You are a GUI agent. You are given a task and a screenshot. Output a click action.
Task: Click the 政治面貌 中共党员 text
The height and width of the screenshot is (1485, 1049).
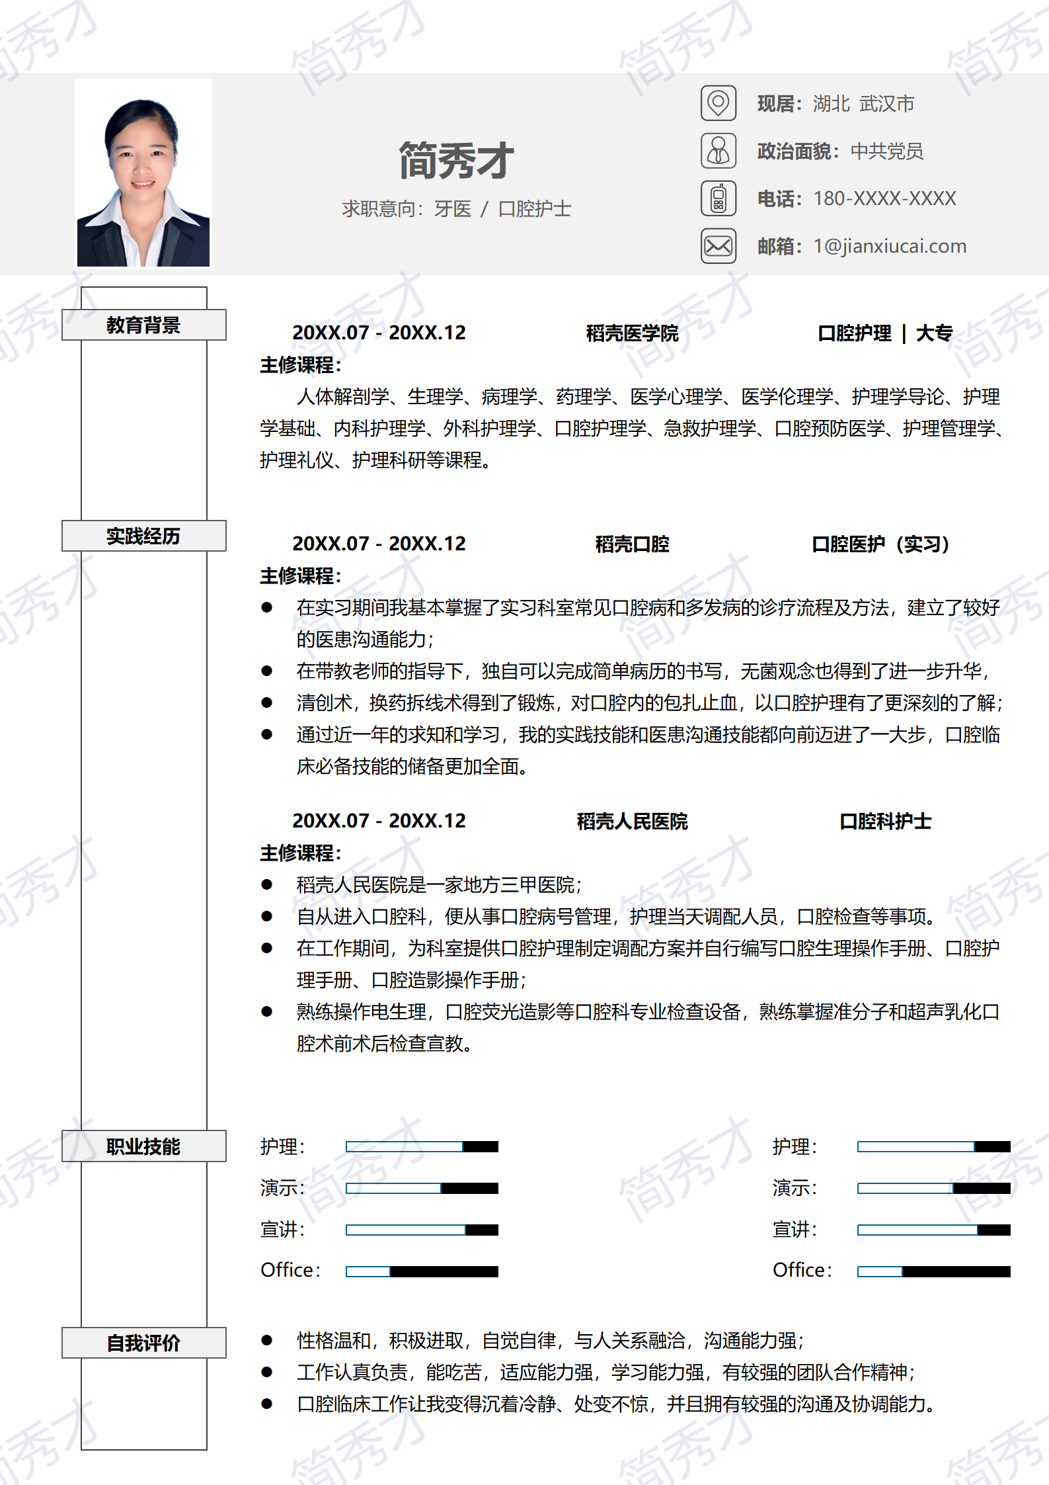(x=840, y=151)
